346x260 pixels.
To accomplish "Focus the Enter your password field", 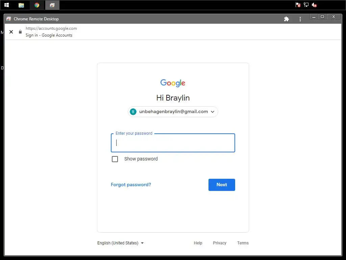I will coord(173,143).
